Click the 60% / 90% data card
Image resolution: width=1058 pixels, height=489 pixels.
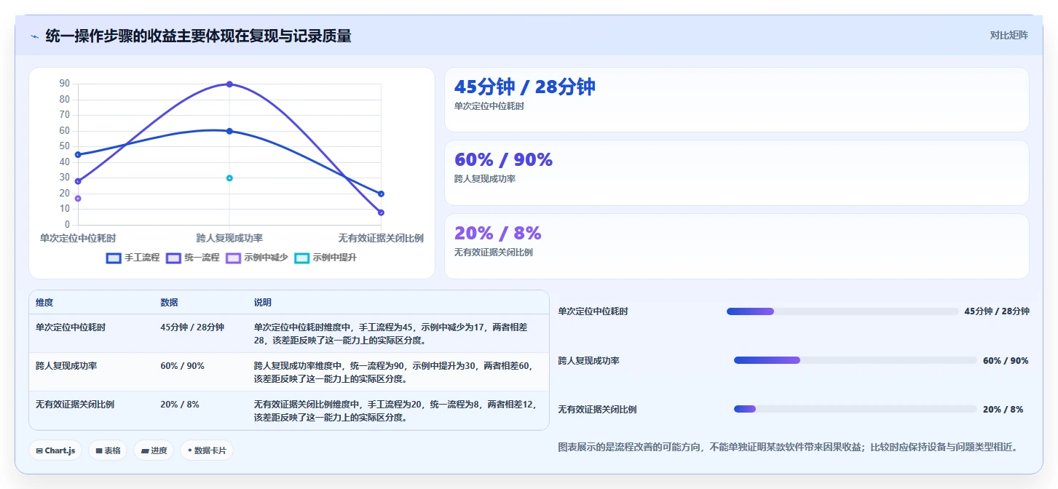[736, 172]
